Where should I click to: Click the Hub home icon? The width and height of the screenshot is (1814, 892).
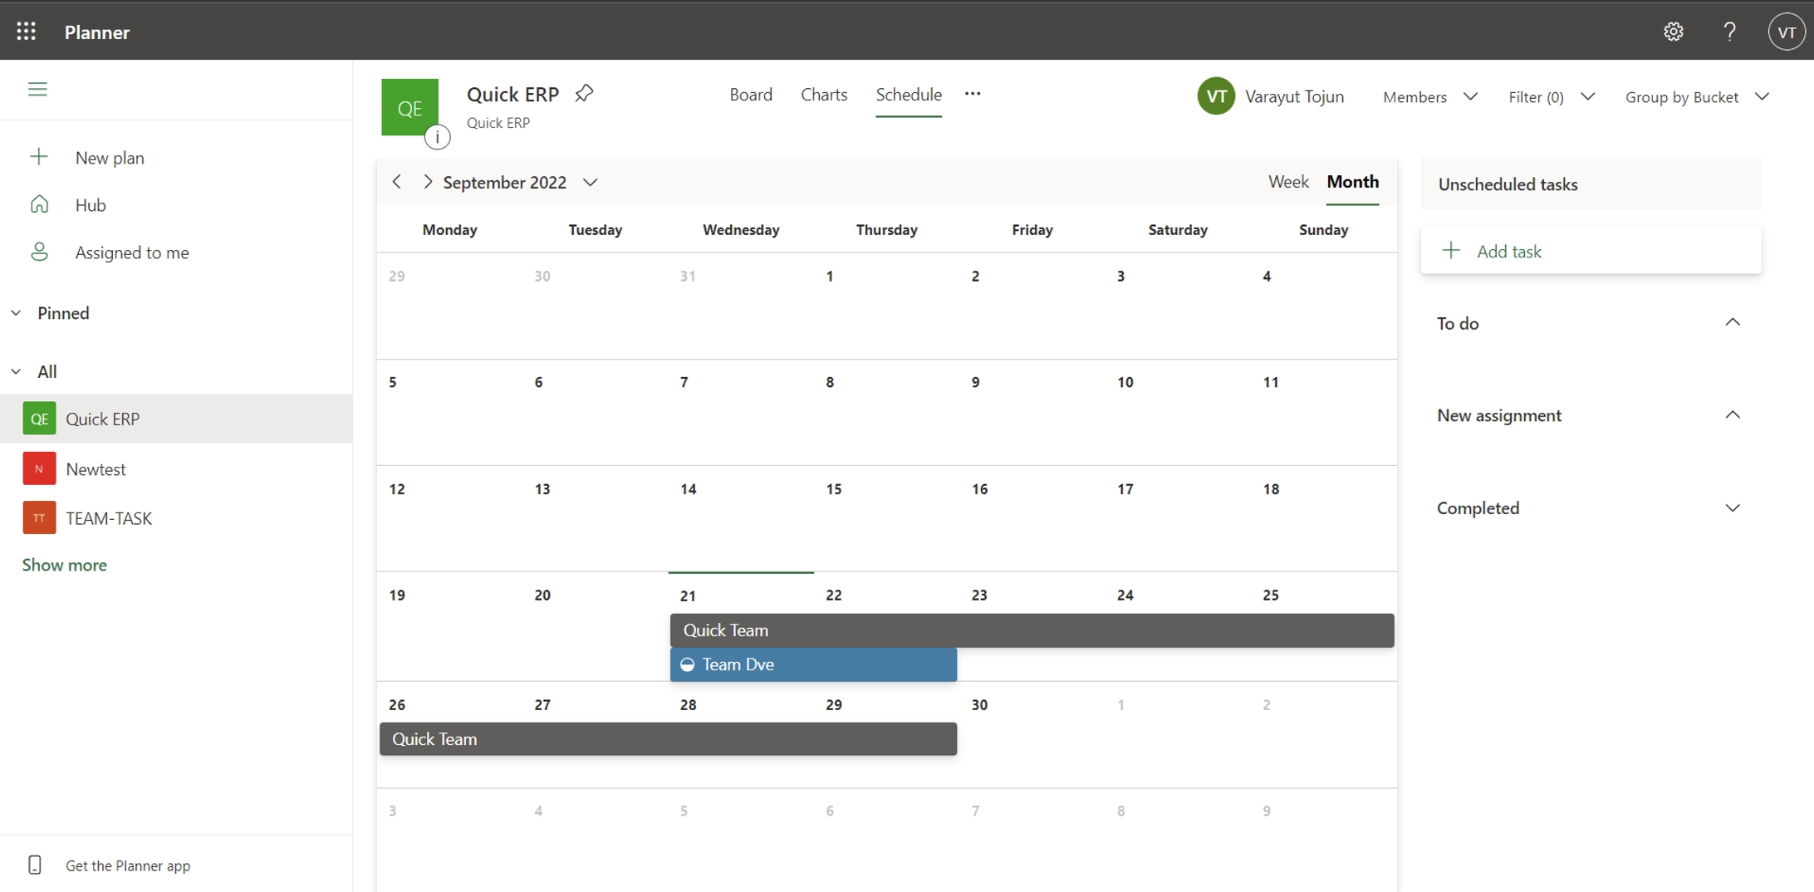coord(39,204)
